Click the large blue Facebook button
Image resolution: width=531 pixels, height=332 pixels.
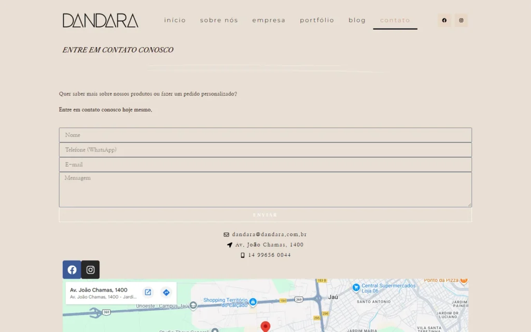[72, 270]
